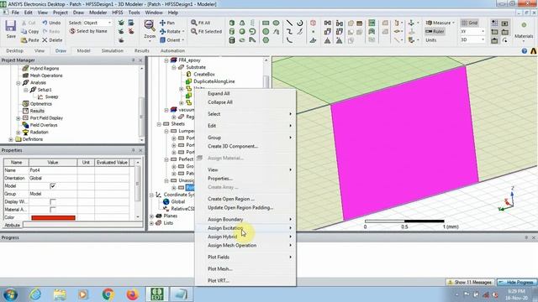This screenshot has width=538, height=302.
Task: Select the Pan tool
Action: pyautogui.click(x=167, y=23)
